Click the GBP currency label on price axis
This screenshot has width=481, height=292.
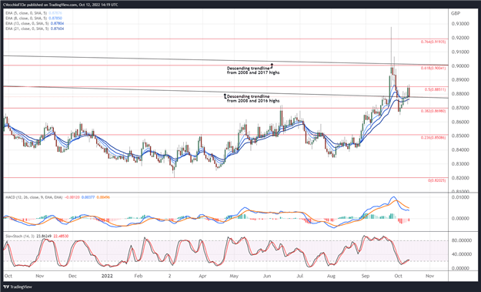(x=456, y=14)
